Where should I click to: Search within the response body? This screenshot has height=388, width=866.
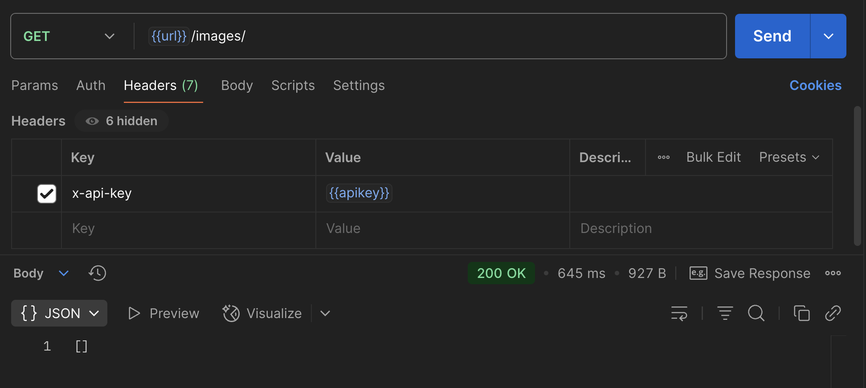[x=756, y=313]
